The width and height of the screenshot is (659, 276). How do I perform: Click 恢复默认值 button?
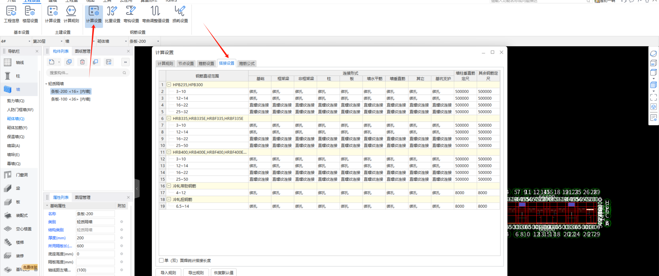pos(224,272)
